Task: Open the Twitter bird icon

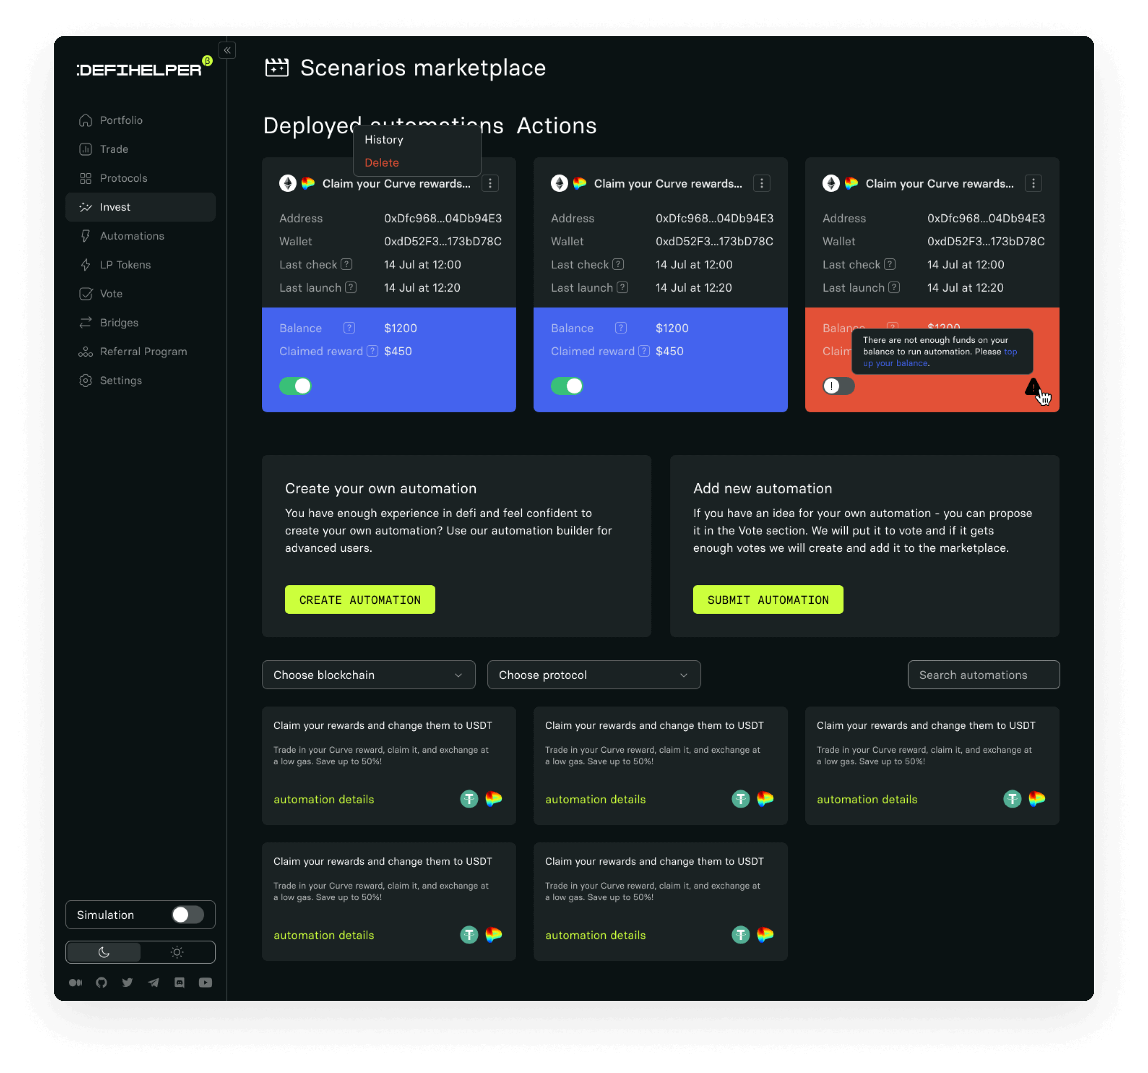Action: tap(128, 982)
